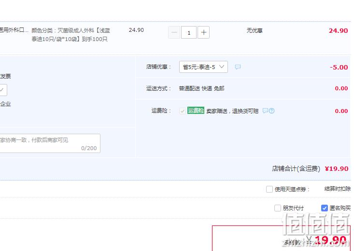This screenshot has height=251, width=354.
Task: Click the 店铺合计 total ¥19.90
Action: (337, 168)
